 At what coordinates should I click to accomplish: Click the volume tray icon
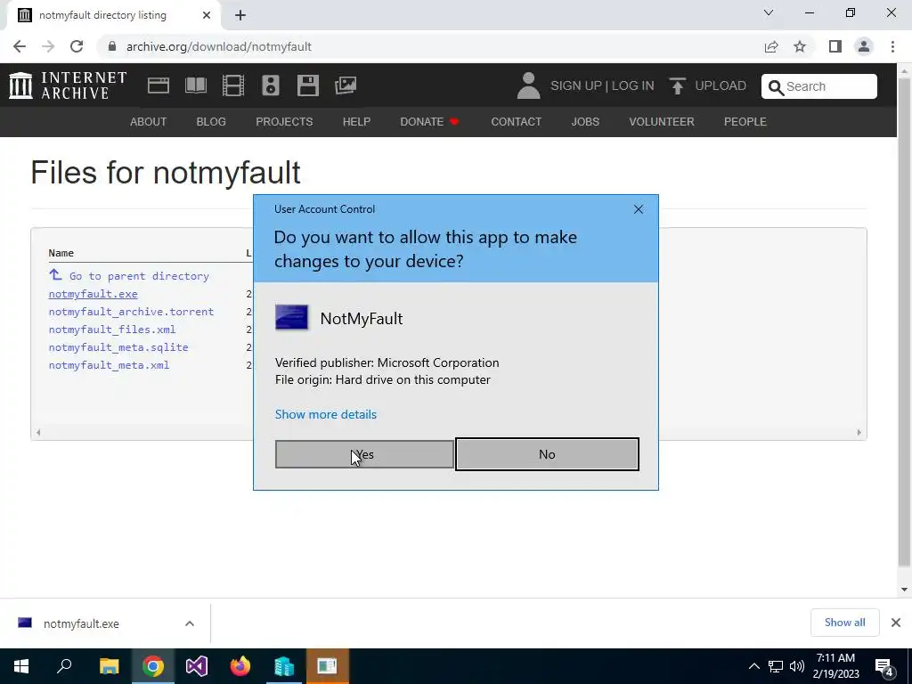[x=797, y=666]
